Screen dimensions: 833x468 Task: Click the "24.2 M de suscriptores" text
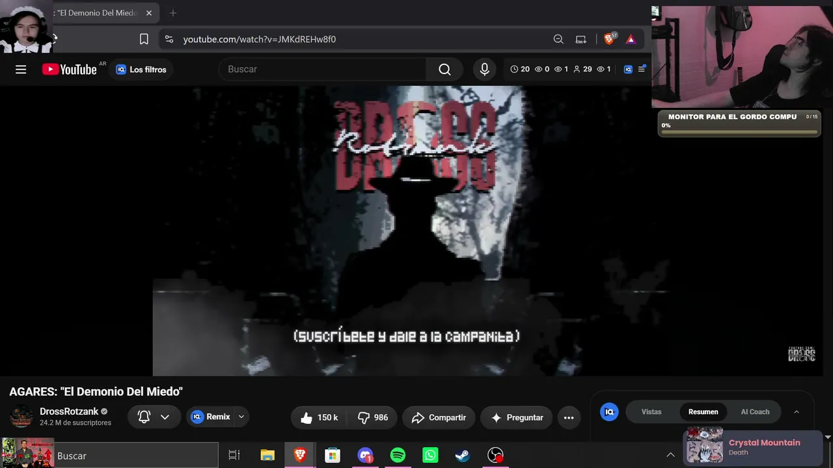pos(75,422)
